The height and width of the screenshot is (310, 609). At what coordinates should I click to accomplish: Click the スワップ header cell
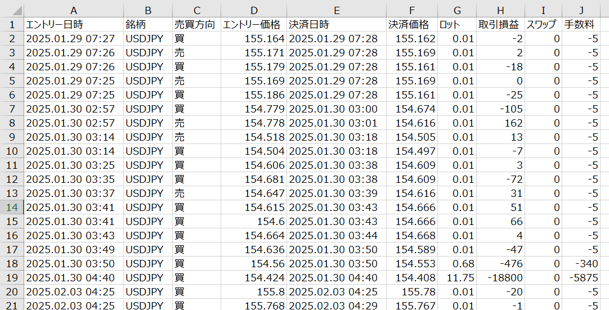click(543, 25)
